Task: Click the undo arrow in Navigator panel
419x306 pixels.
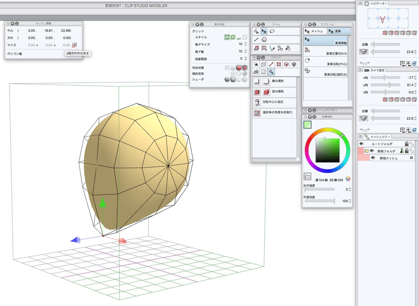Action: [x=362, y=64]
